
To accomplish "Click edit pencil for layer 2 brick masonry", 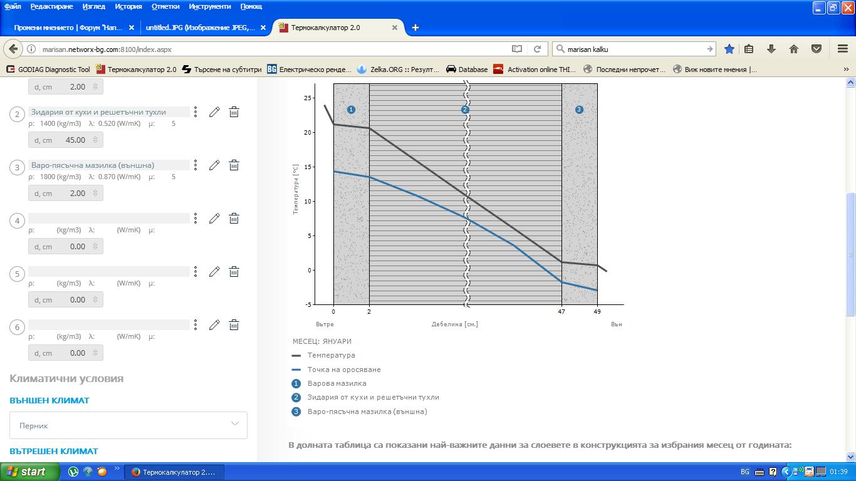I will tap(214, 112).
